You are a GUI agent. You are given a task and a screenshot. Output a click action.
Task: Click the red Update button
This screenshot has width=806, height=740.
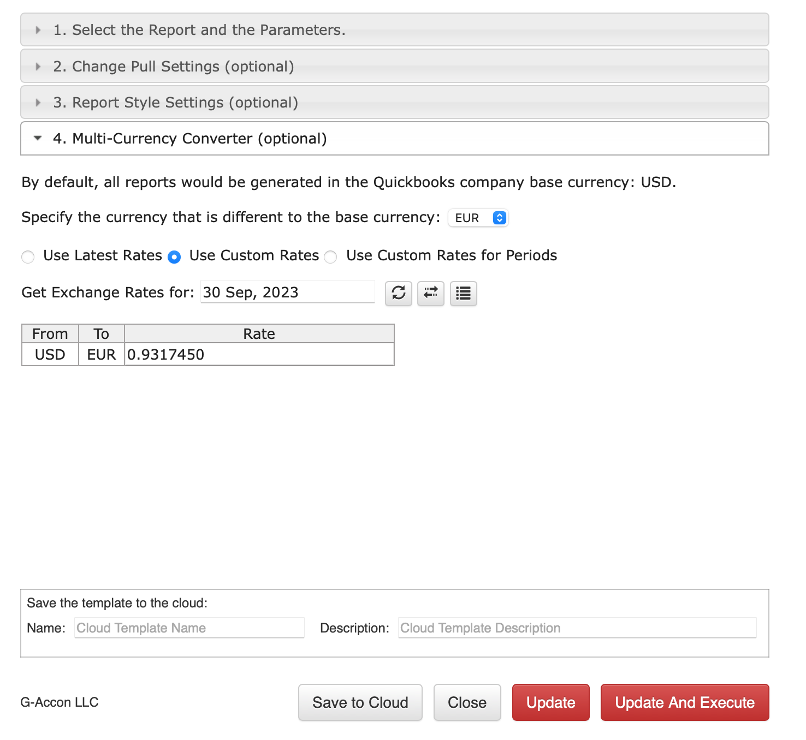click(x=551, y=702)
